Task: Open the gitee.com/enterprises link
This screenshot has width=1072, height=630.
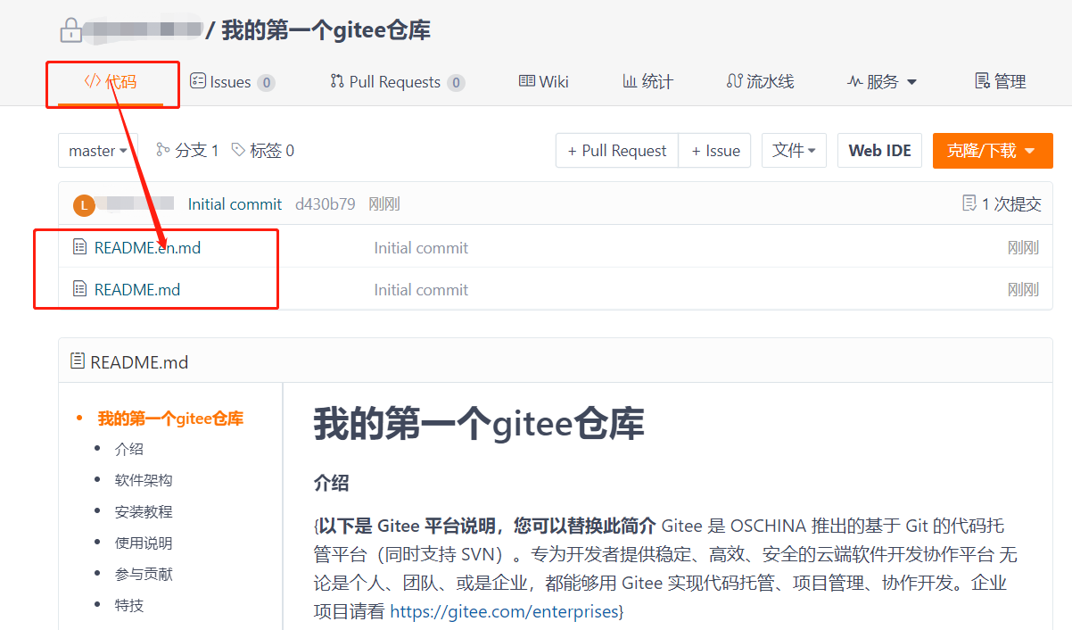Action: click(504, 611)
